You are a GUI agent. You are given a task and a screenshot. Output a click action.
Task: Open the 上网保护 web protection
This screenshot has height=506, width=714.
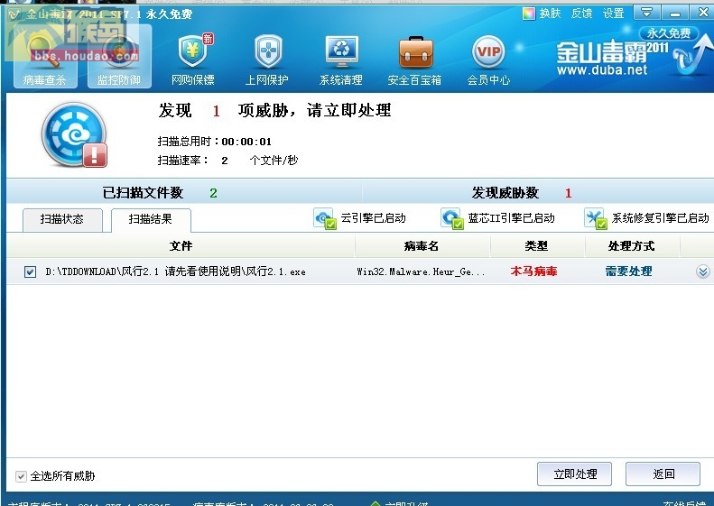[x=267, y=60]
